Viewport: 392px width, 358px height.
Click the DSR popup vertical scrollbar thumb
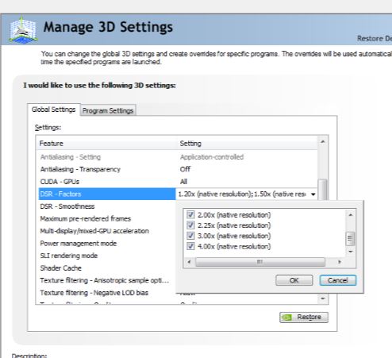click(x=350, y=238)
